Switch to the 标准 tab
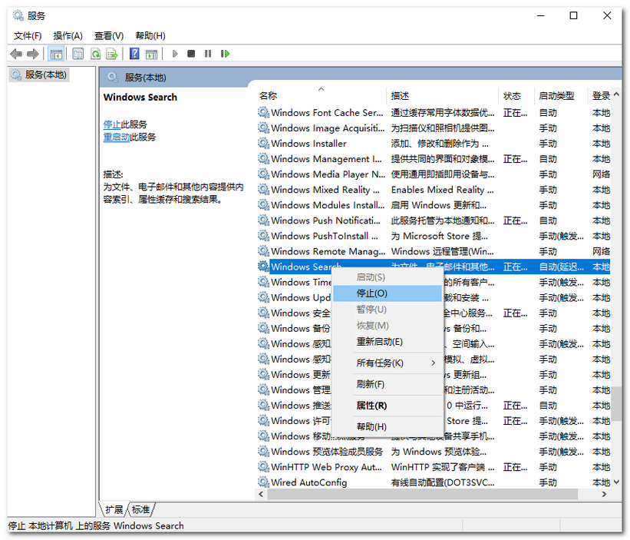 click(x=141, y=509)
